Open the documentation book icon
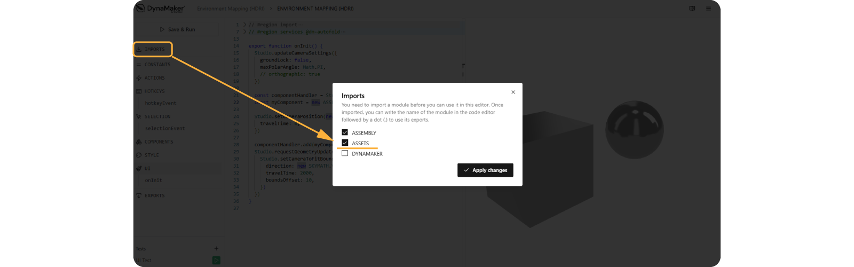 coord(692,9)
